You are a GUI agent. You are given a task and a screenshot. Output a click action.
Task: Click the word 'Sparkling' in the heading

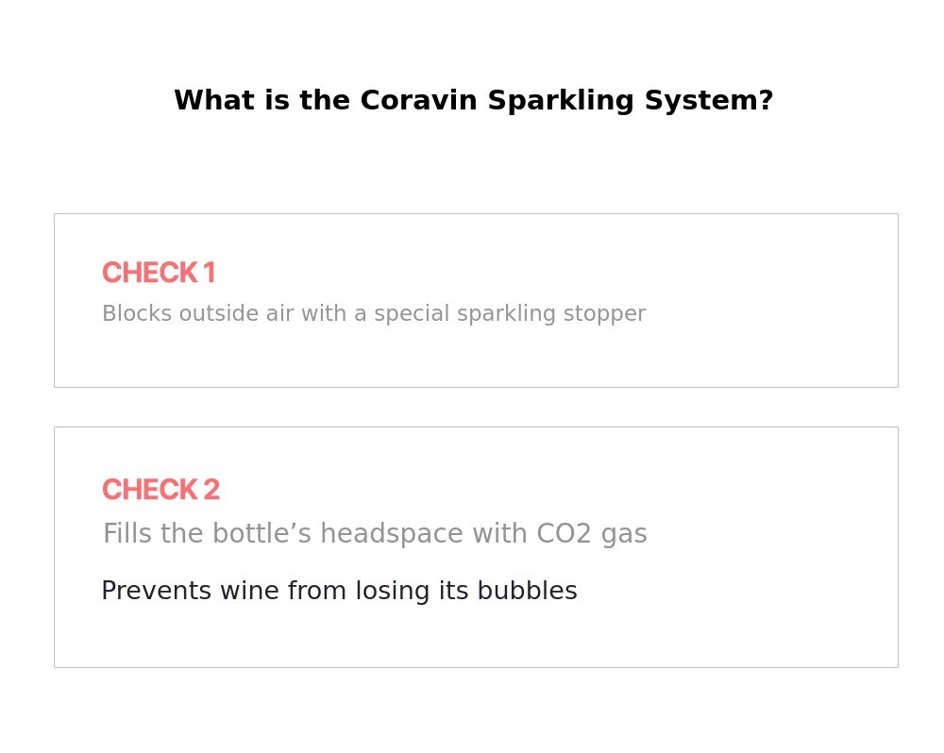tap(561, 101)
